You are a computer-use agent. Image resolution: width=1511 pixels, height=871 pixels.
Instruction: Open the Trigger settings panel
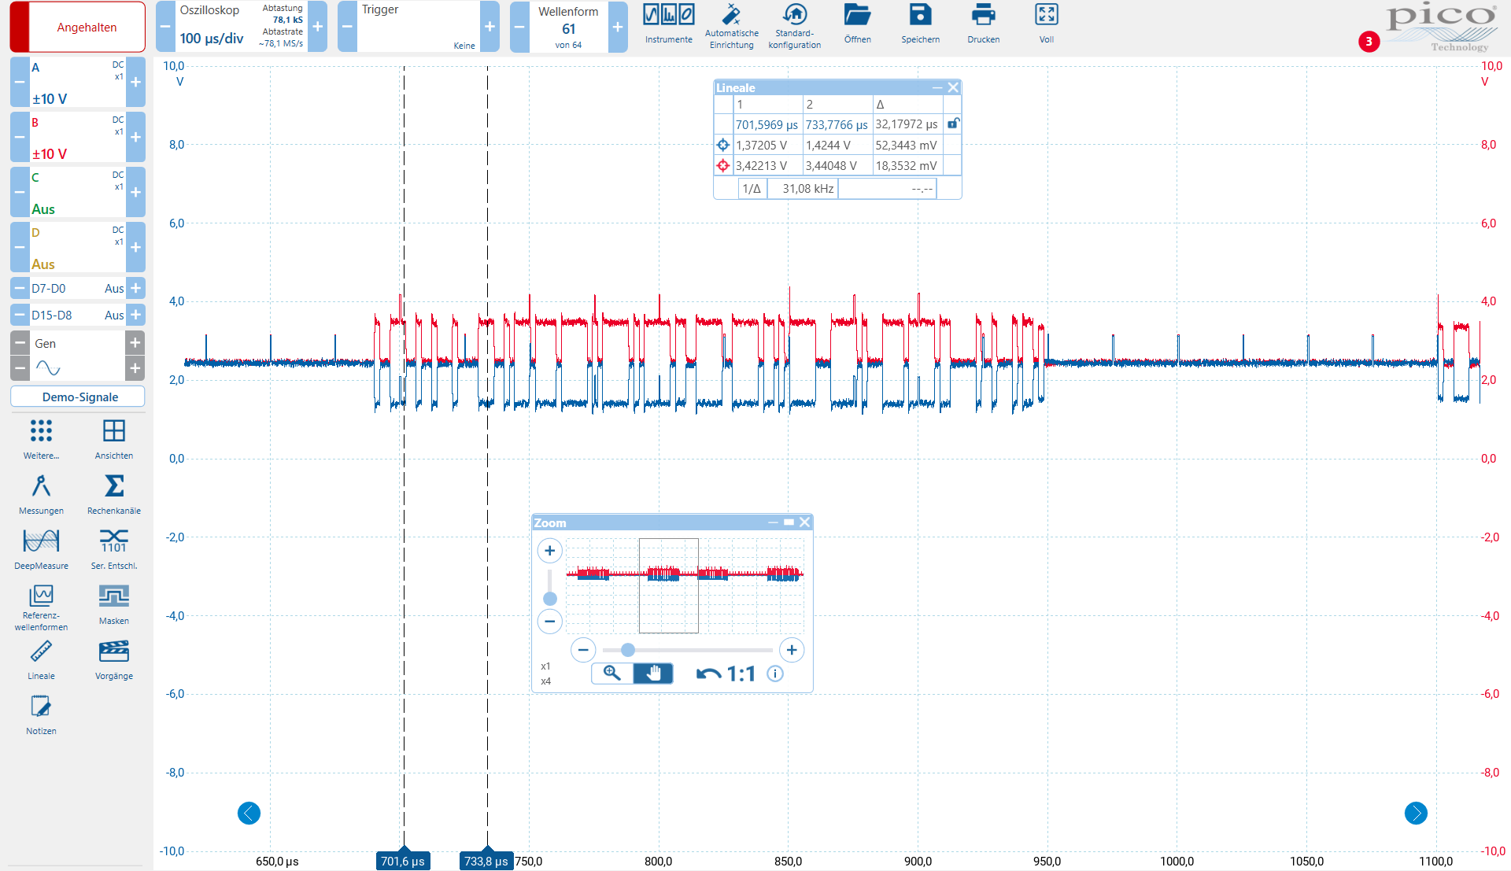tap(419, 27)
